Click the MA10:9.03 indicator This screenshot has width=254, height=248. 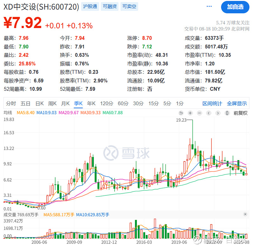click(x=46, y=113)
